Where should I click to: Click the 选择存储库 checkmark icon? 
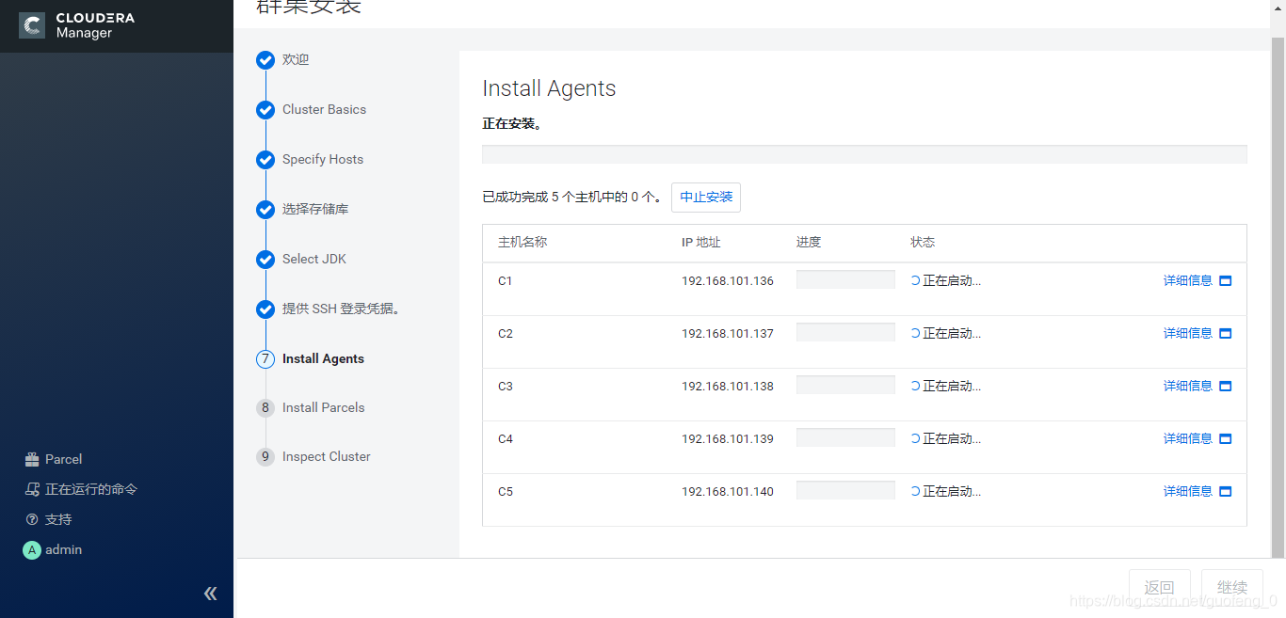(x=265, y=210)
